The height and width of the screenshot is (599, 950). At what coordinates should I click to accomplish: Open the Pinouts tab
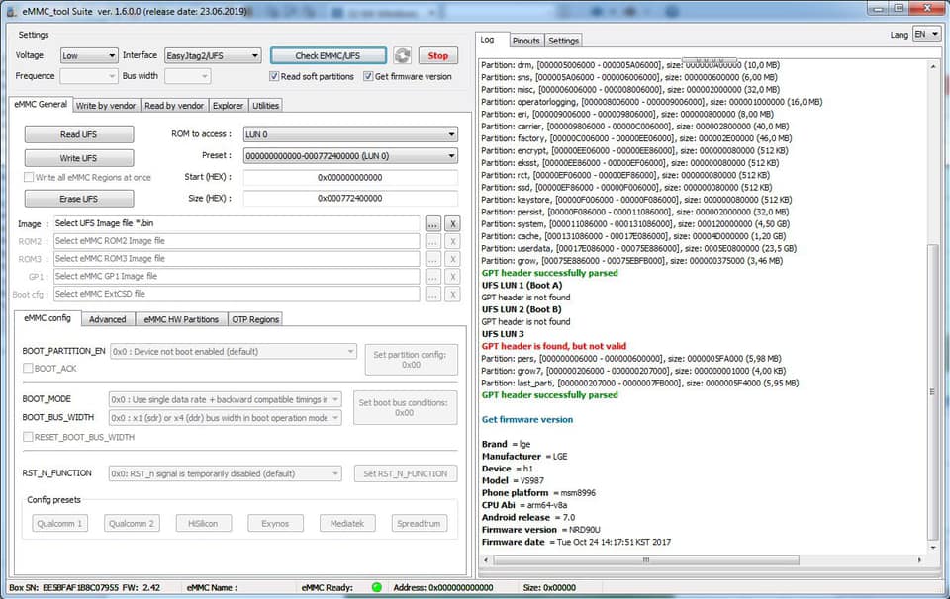pyautogui.click(x=525, y=41)
